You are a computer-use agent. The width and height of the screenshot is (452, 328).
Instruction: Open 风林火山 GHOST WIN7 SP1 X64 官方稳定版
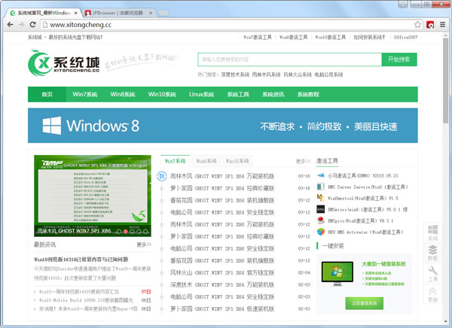tap(222, 273)
